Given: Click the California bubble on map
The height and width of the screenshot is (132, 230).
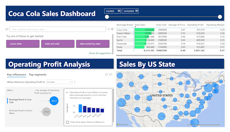Looking at the screenshot, I should (122, 102).
